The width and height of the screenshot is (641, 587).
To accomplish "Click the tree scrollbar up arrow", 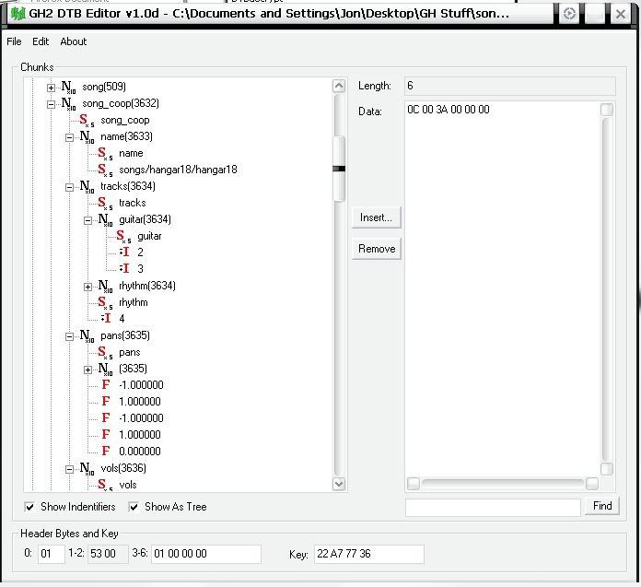I will click(x=339, y=86).
